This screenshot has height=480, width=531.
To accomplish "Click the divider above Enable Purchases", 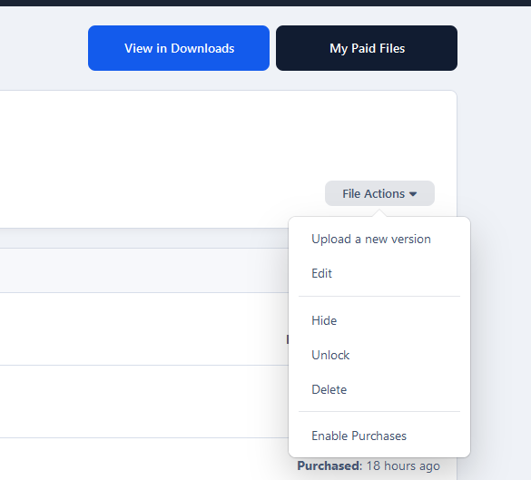I will (379, 412).
